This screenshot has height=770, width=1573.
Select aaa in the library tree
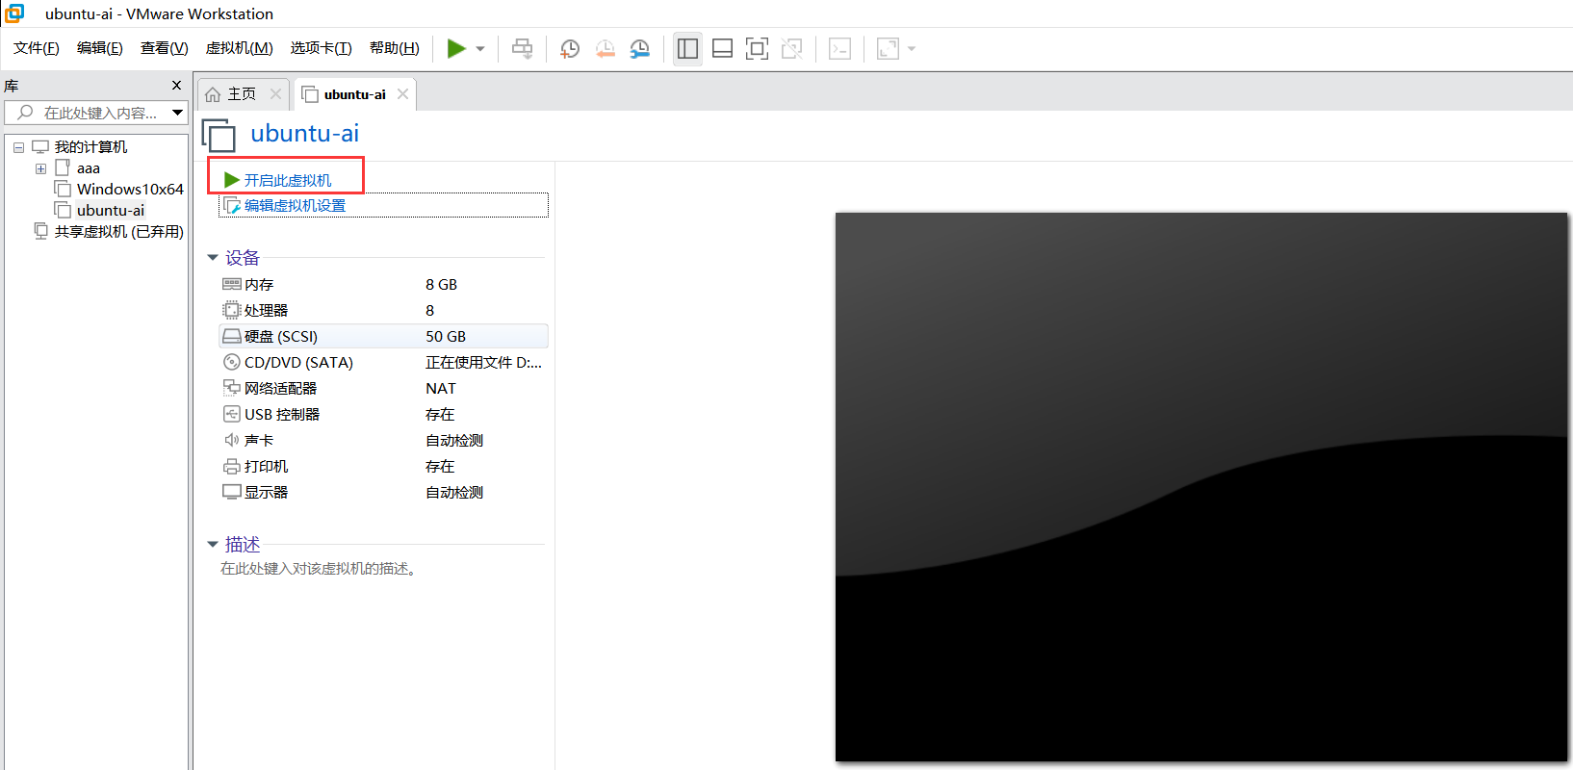coord(89,168)
